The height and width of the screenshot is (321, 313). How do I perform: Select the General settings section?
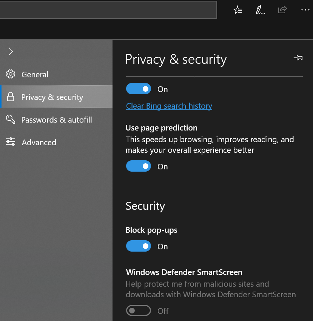point(35,74)
